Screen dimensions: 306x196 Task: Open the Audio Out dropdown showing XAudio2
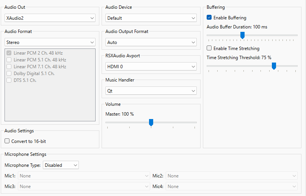coord(50,18)
